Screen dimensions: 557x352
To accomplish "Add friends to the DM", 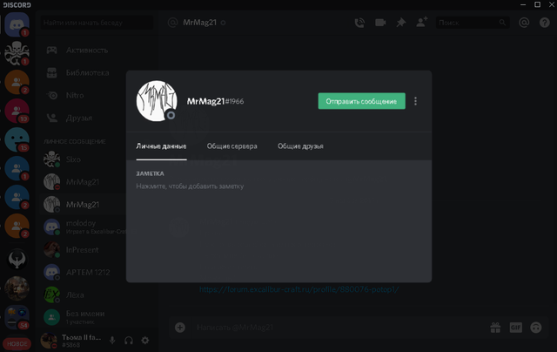I will 421,23.
